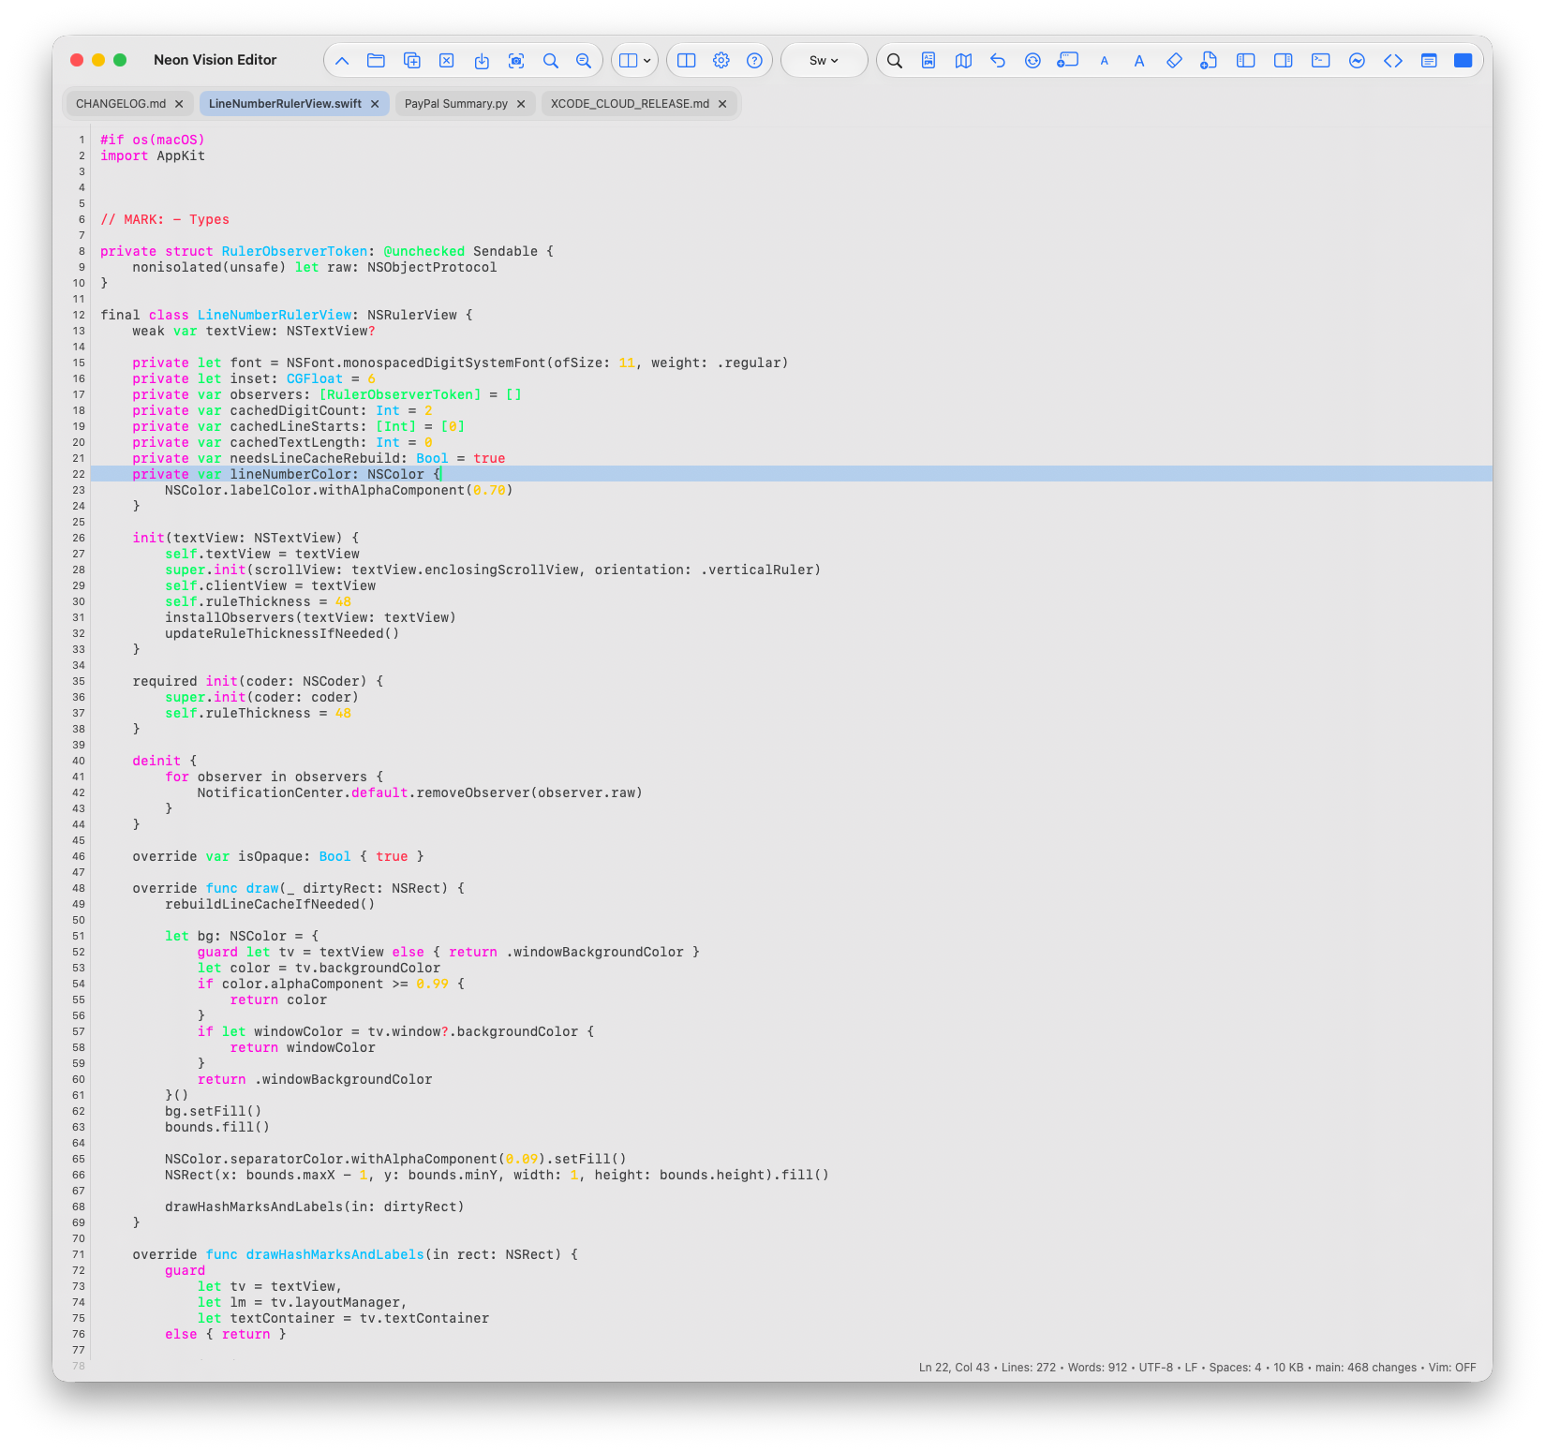Click '10 KB' file size status entry
The height and width of the screenshot is (1451, 1545).
[1288, 1368]
